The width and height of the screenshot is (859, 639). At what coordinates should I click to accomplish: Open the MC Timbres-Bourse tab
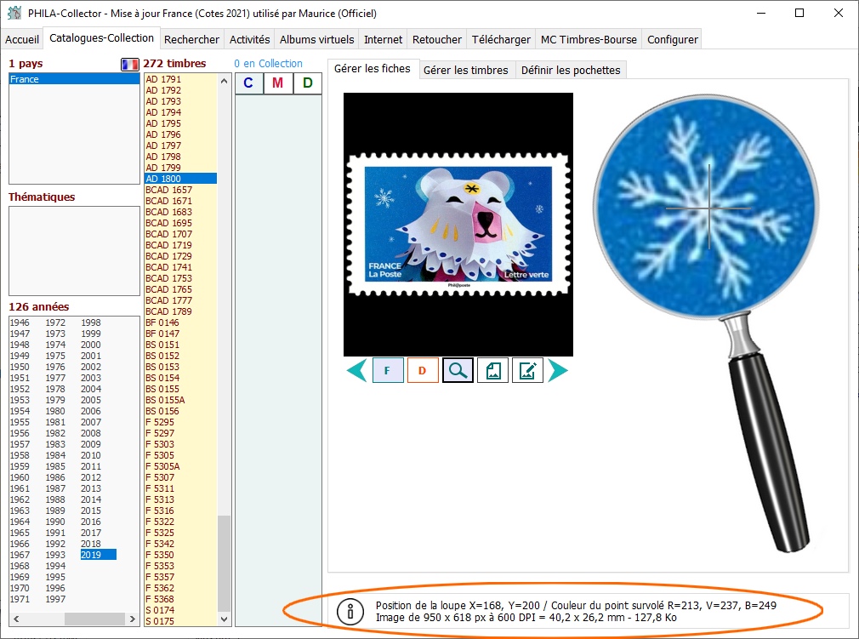(589, 39)
